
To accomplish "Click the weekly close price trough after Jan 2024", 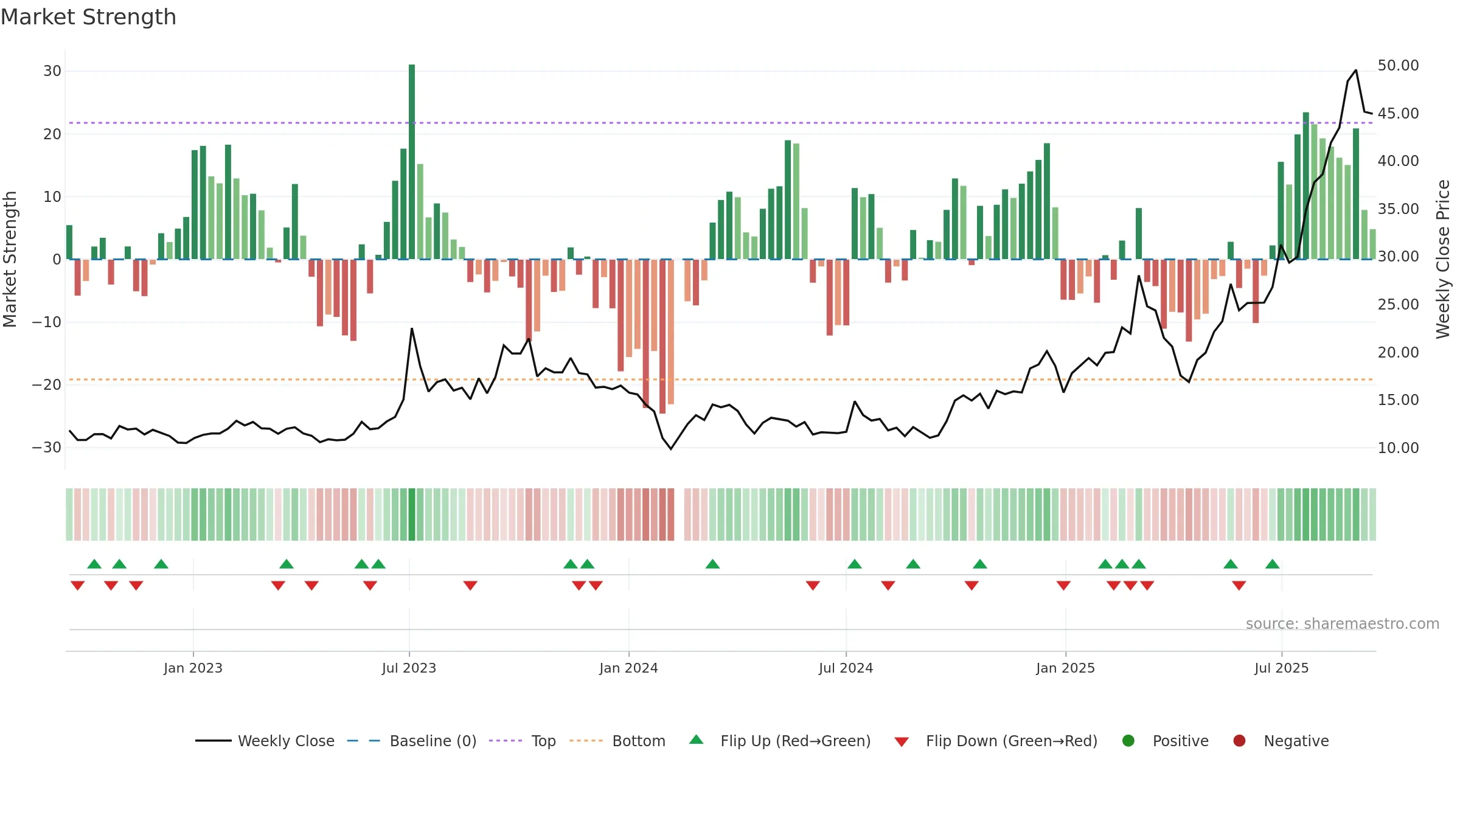I will [x=671, y=449].
